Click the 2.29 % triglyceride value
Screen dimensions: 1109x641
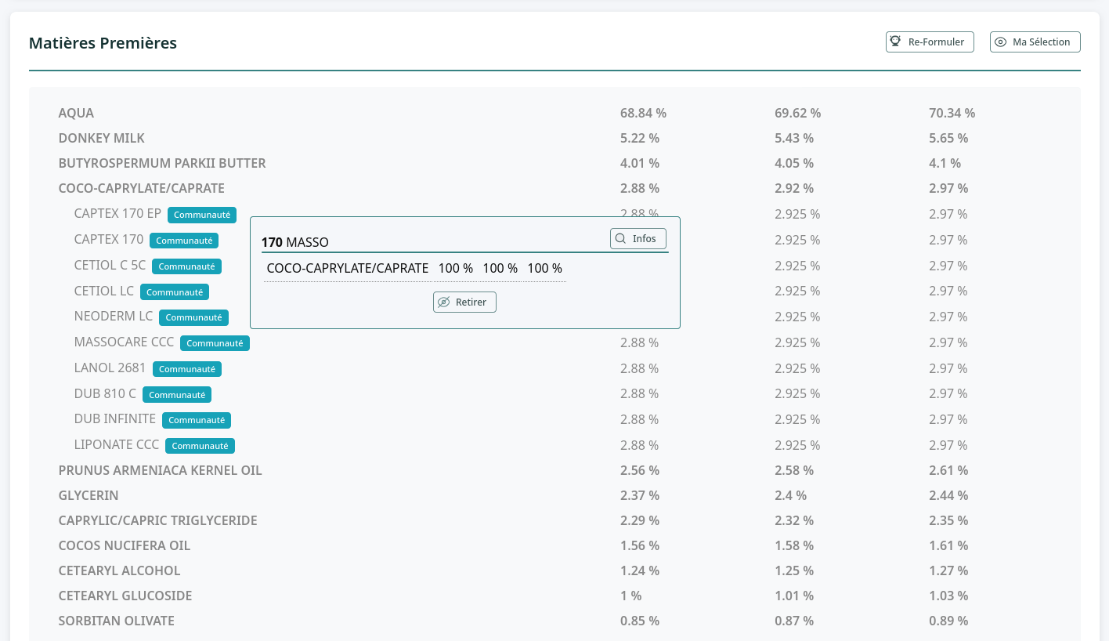click(640, 520)
